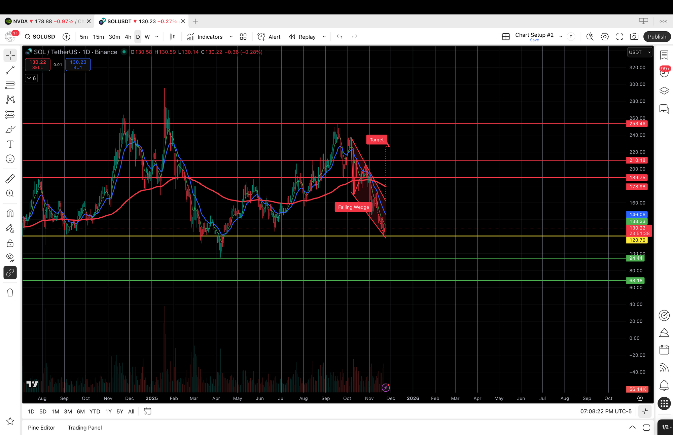Pick the ruler measure tool
673x435 pixels.
[10, 179]
